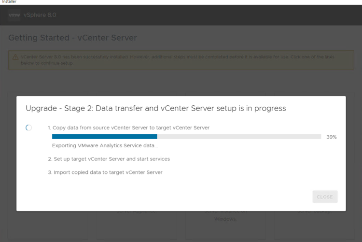Click the Installer window title text
This screenshot has width=362, height=242.
click(8, 2)
